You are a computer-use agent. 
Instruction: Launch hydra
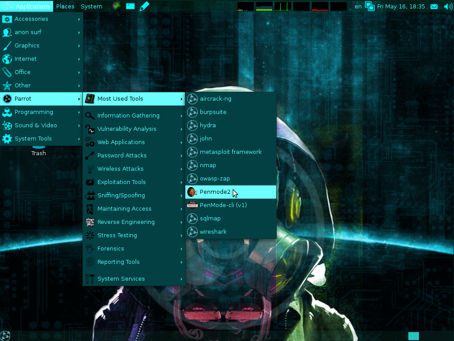(231, 125)
